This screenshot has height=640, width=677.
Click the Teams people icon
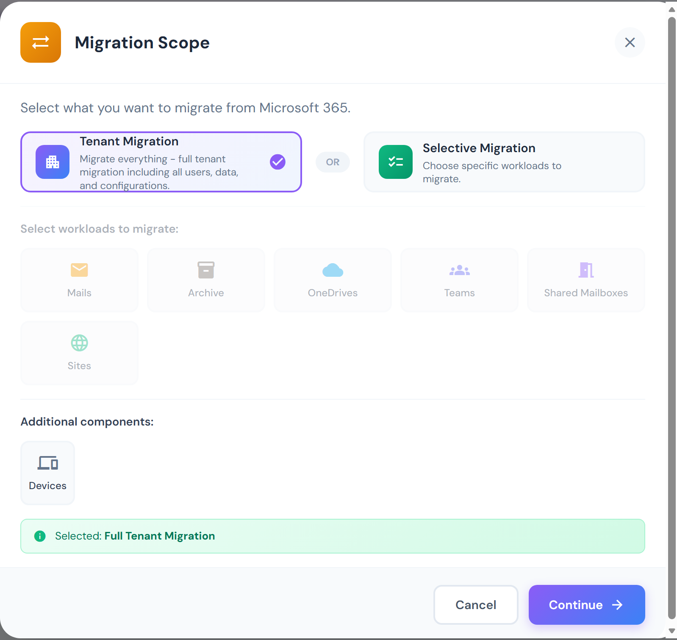point(459,270)
